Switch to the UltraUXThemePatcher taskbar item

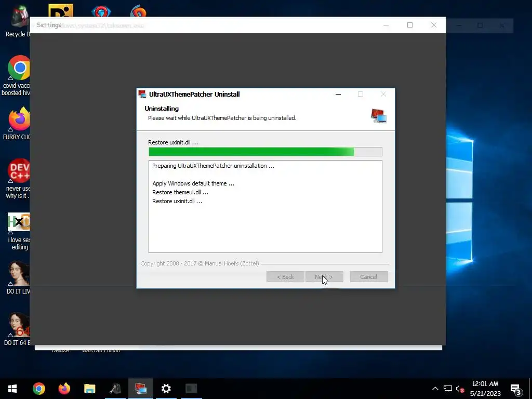coord(140,389)
